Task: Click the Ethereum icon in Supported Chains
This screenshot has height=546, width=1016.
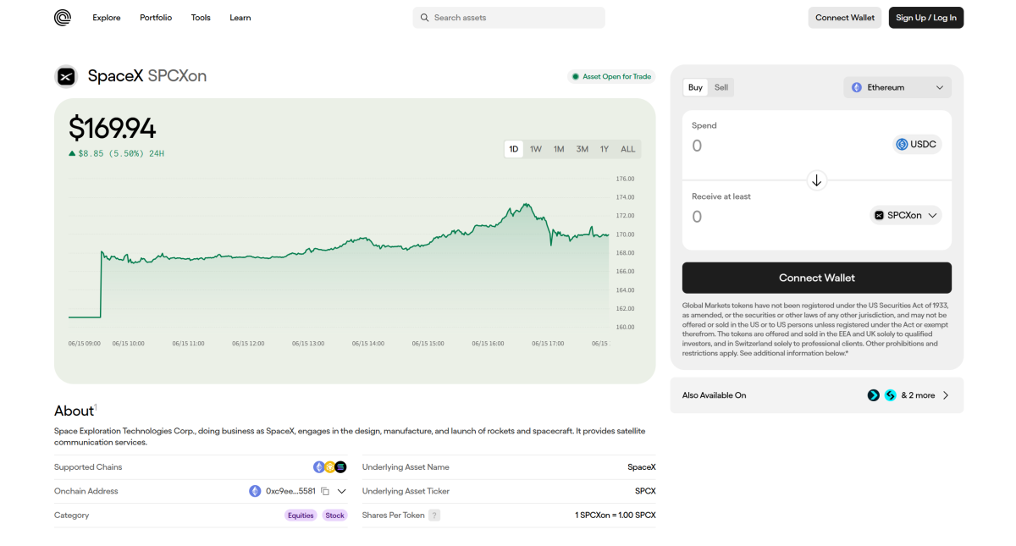Action: pyautogui.click(x=319, y=467)
